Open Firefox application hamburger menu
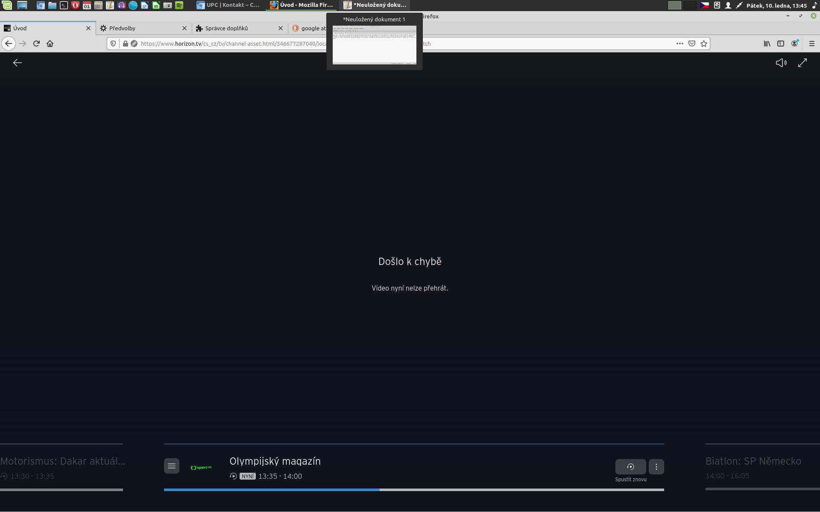 [x=812, y=44]
